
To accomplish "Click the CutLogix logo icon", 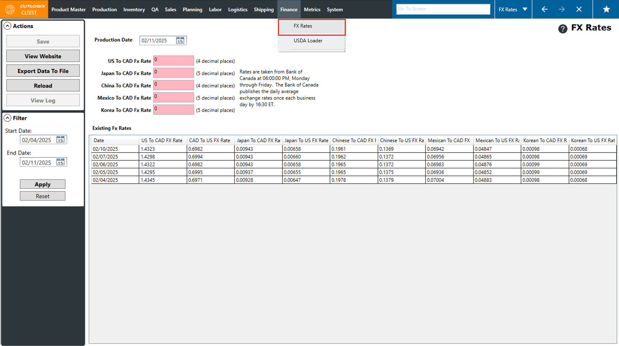I will (x=10, y=9).
